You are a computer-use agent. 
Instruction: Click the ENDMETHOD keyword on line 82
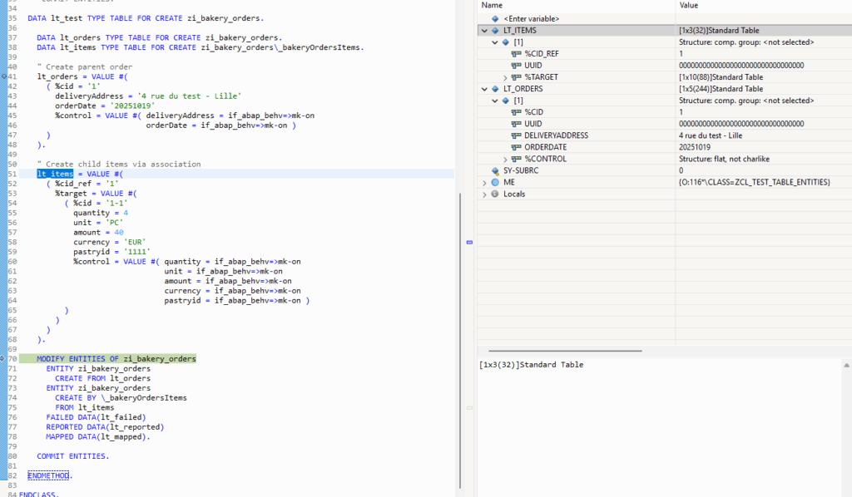pyautogui.click(x=49, y=475)
